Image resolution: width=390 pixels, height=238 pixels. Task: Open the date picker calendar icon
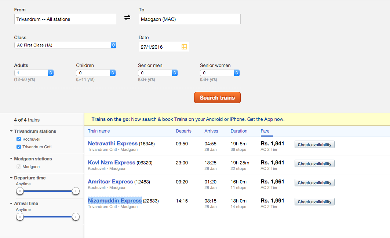(x=185, y=47)
